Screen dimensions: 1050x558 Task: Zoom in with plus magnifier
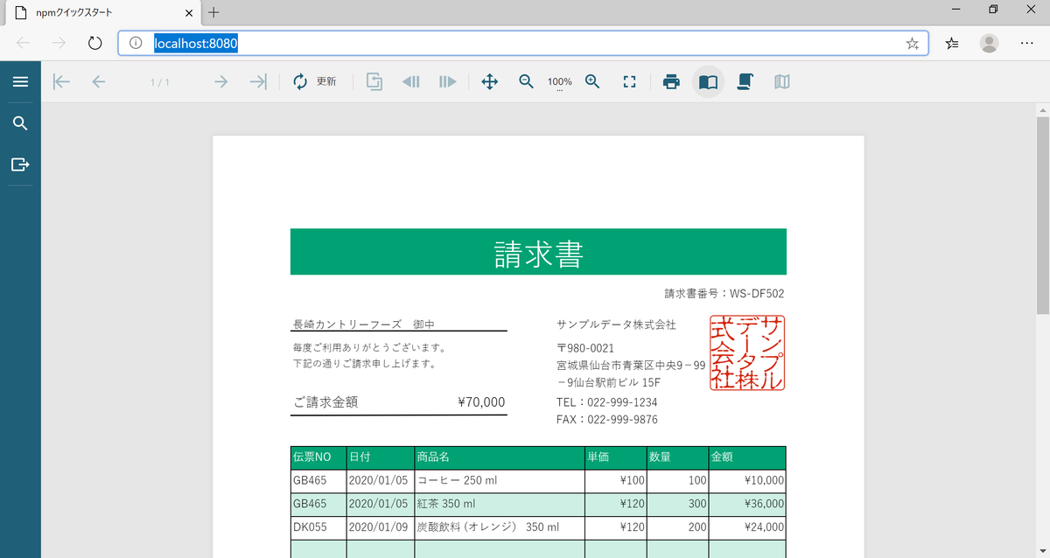click(x=593, y=81)
